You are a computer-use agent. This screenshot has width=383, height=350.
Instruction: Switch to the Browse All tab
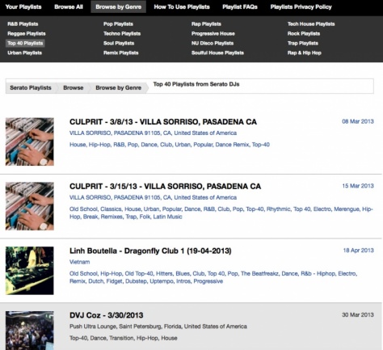[x=69, y=7]
